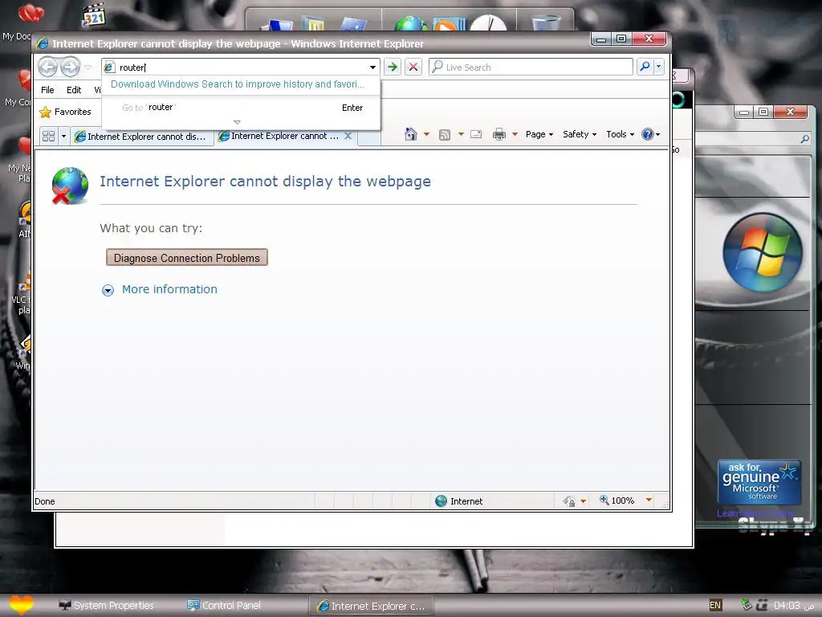Viewport: 822px width, 617px height.
Task: Open the Media Player Classic 321 desktop icon
Action: tap(94, 14)
